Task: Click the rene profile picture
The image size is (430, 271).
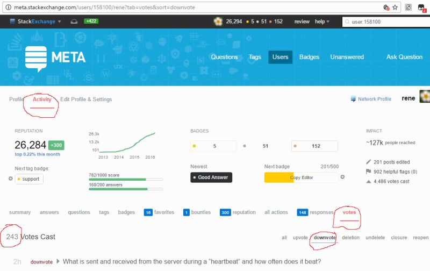Action: [x=425, y=96]
